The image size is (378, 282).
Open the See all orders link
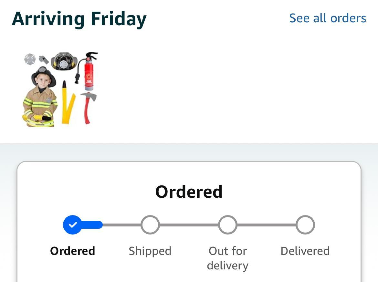[x=327, y=18]
